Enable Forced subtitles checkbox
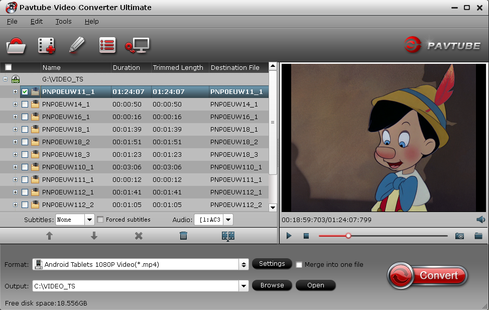This screenshot has height=310, width=489. click(100, 220)
